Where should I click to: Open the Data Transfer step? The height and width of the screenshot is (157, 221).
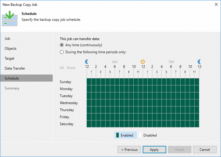pos(15,68)
